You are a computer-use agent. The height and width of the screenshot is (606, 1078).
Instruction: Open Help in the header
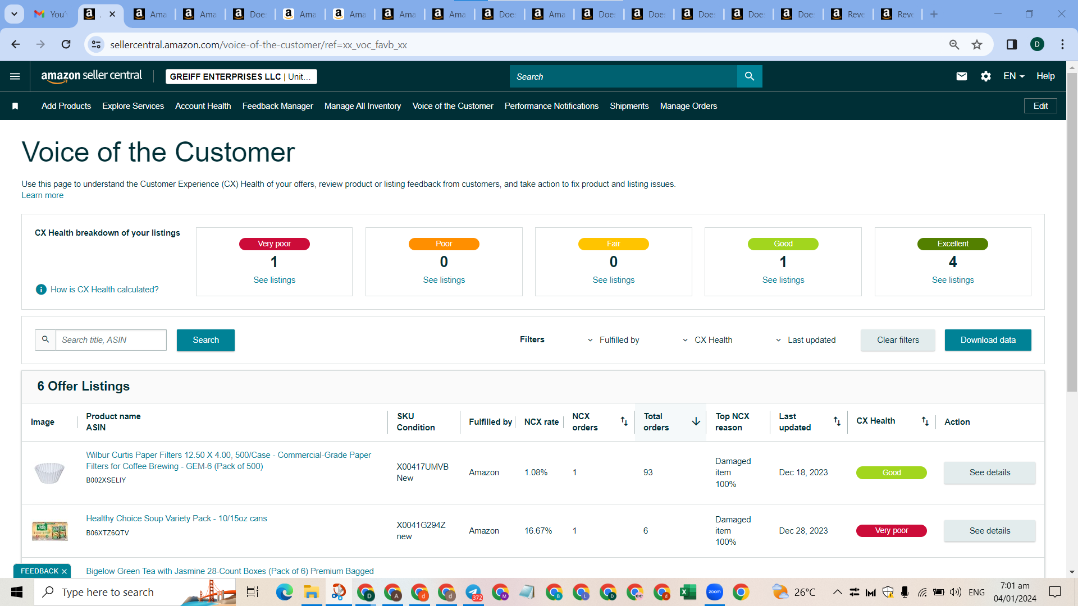(1045, 76)
